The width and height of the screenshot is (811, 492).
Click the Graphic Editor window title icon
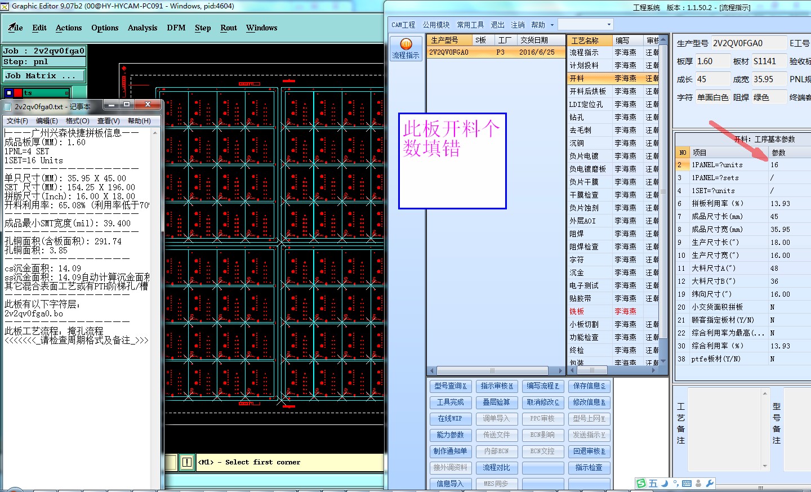5,6
